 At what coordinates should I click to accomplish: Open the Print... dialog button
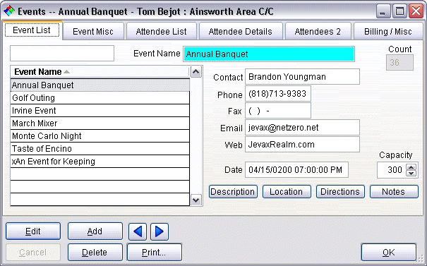154,253
